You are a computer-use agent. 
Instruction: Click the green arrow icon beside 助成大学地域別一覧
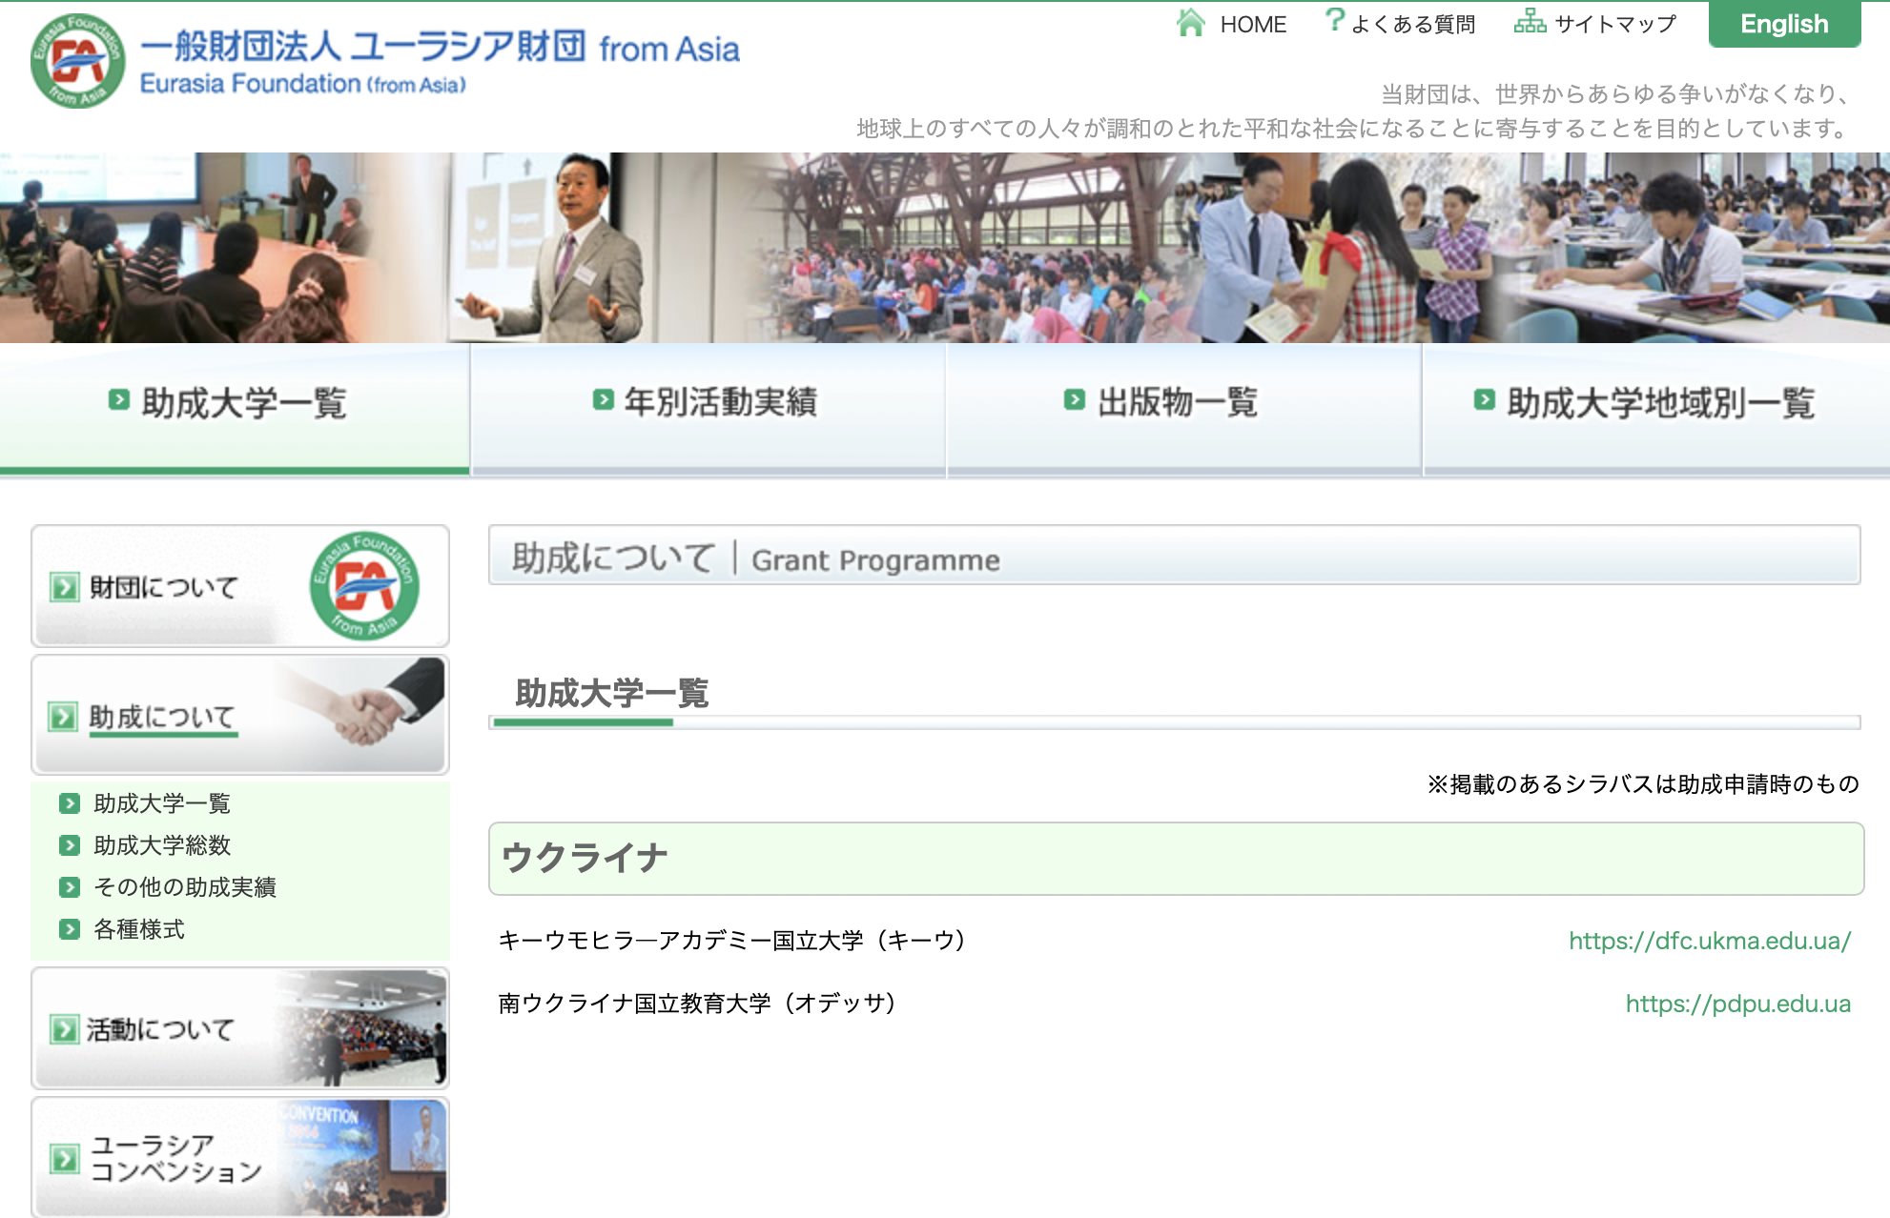coord(1484,399)
